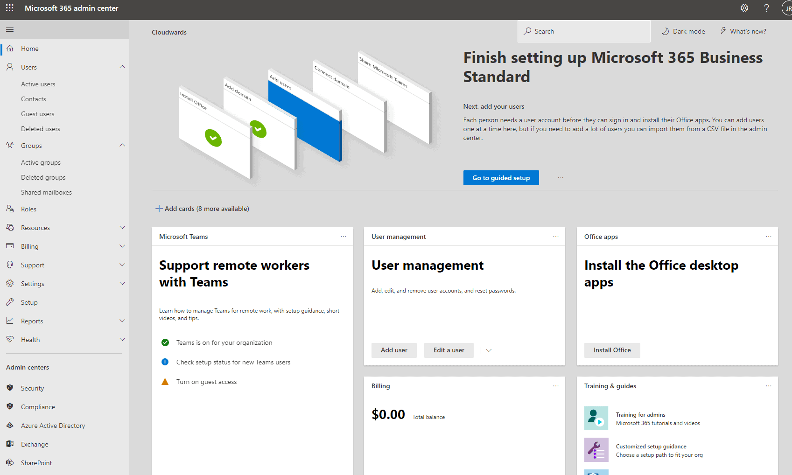This screenshot has width=792, height=475.
Task: Open more options on Microsoft Teams card
Action: coord(343,237)
